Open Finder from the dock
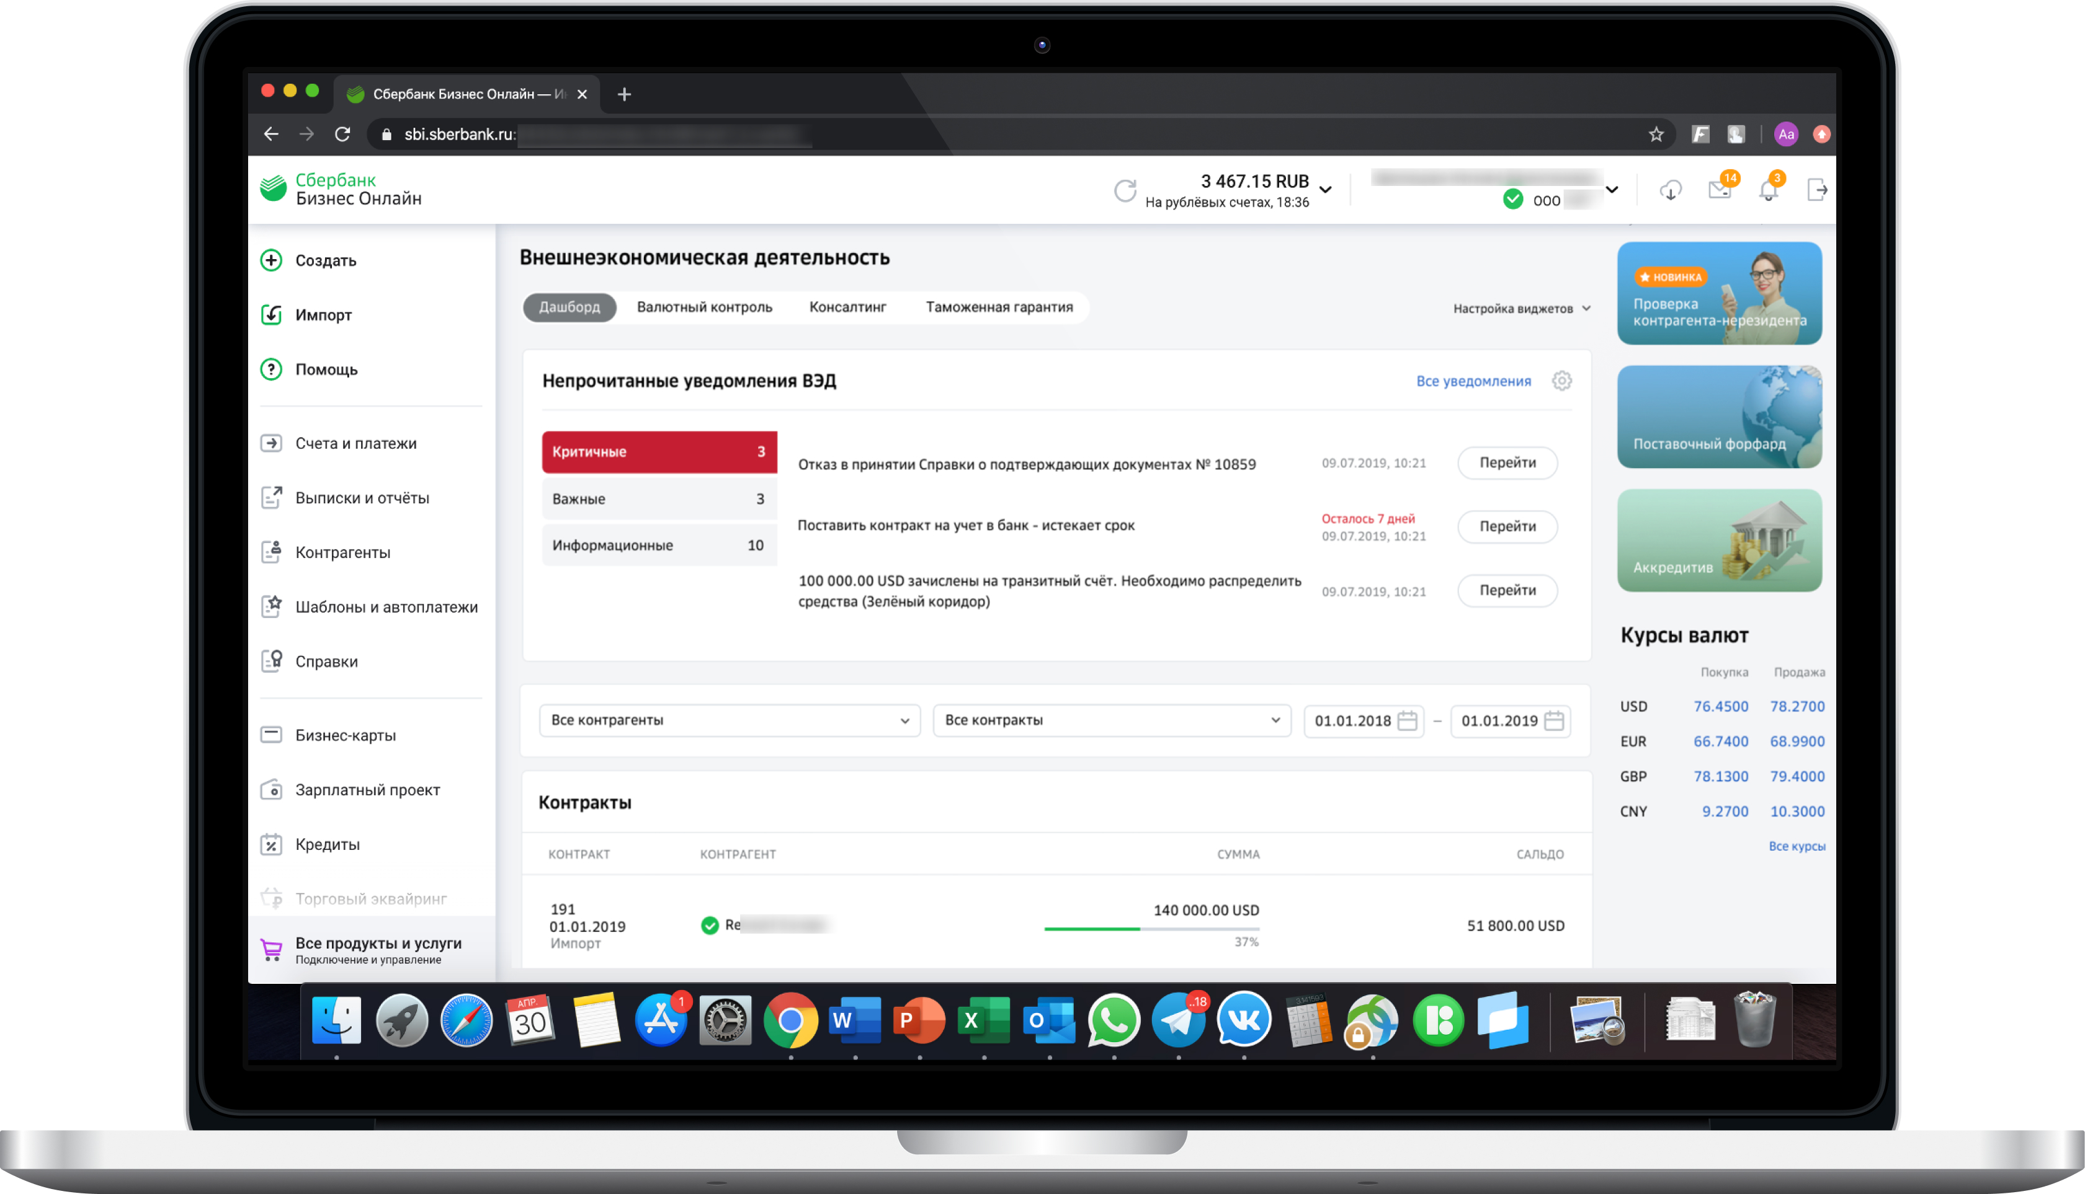The image size is (2085, 1194). click(x=336, y=1020)
